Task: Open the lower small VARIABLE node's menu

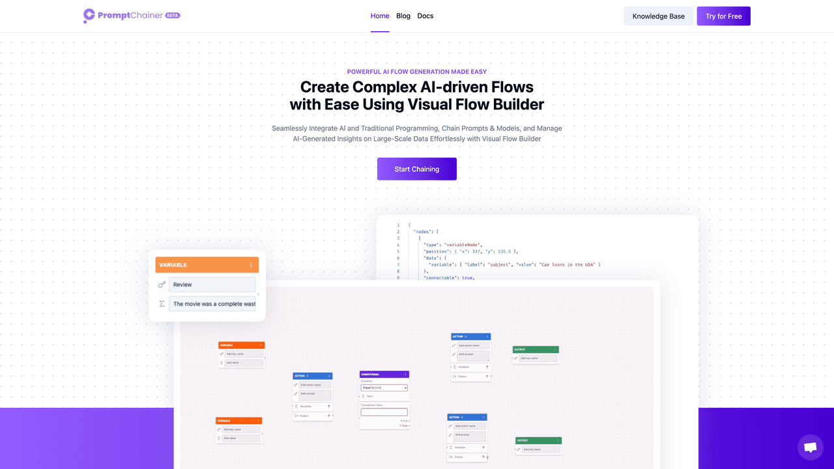Action: click(259, 421)
